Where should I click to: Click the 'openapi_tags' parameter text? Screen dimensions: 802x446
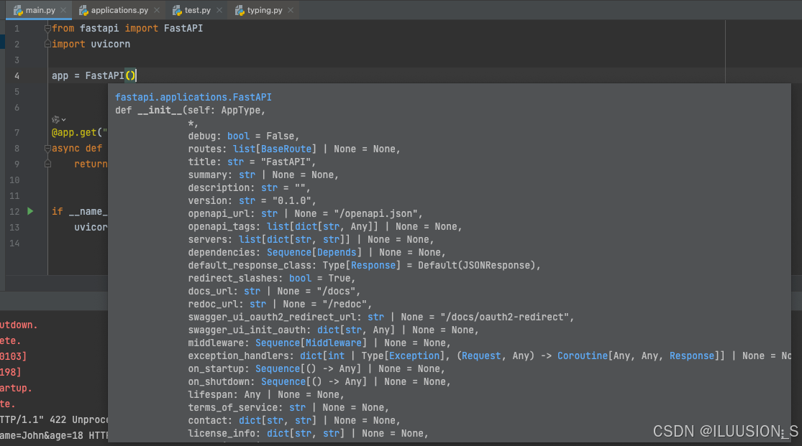[x=222, y=226]
